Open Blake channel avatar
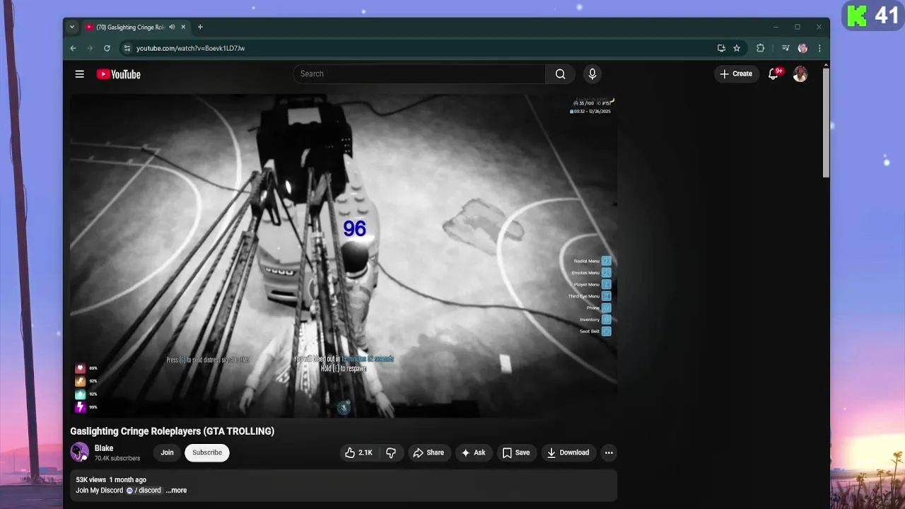The image size is (905, 509). click(x=79, y=452)
